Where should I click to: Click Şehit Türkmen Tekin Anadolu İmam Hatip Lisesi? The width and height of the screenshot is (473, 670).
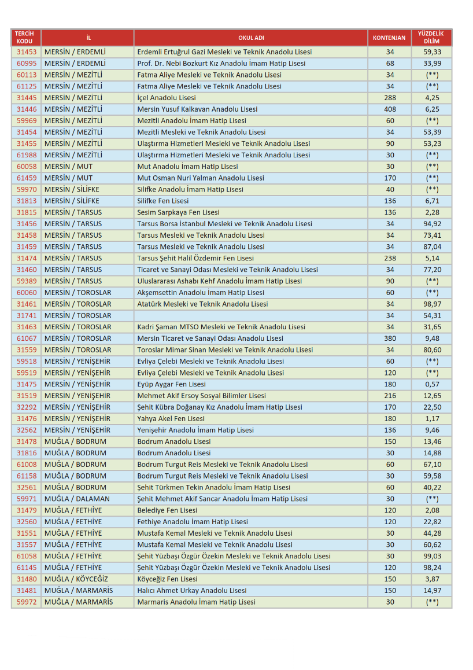tap(213, 488)
